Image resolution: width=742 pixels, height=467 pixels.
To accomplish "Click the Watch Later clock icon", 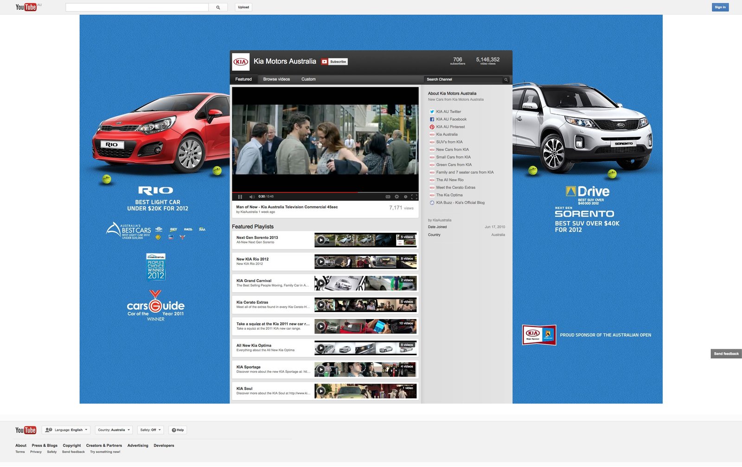I will tap(406, 197).
